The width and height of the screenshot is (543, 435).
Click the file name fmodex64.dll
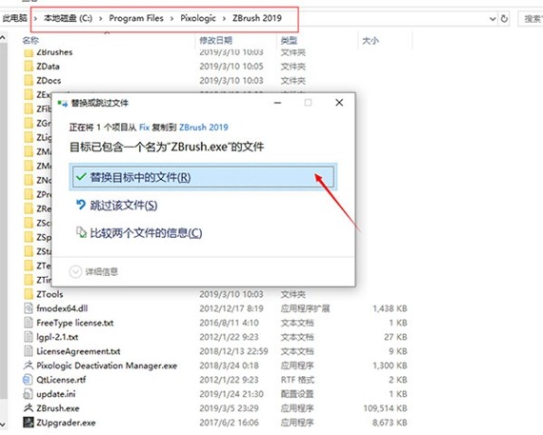62,308
